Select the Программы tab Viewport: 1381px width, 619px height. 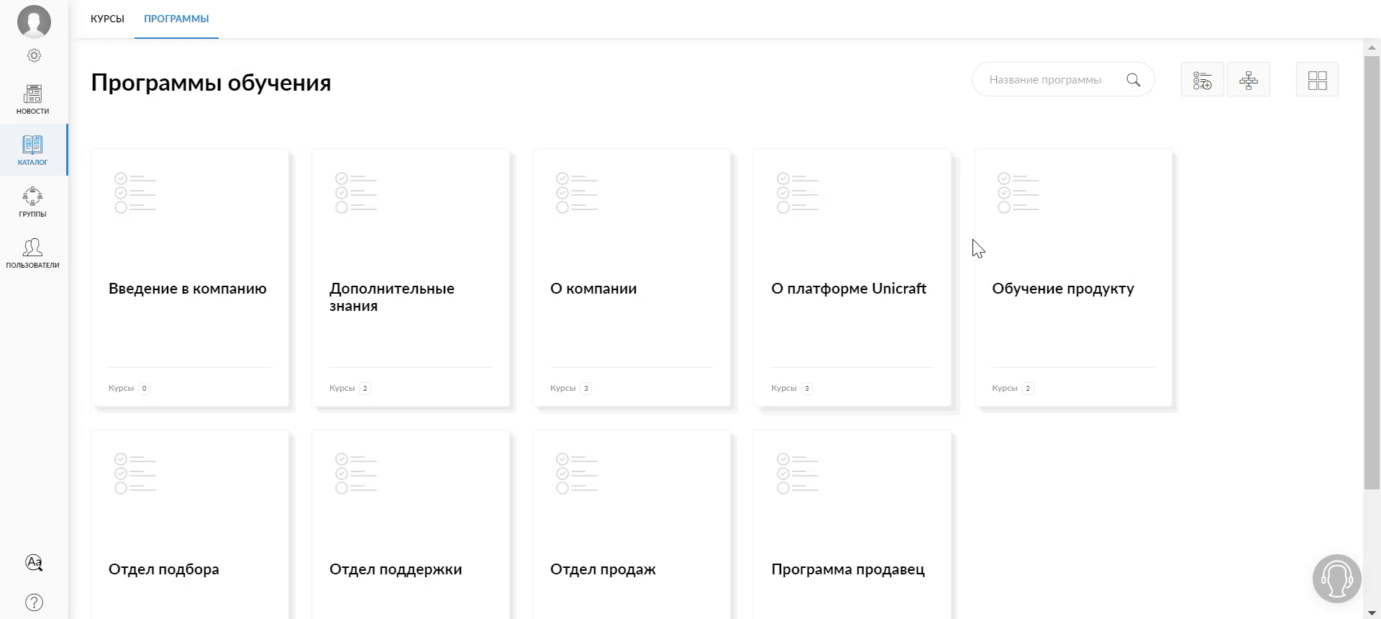(x=176, y=19)
